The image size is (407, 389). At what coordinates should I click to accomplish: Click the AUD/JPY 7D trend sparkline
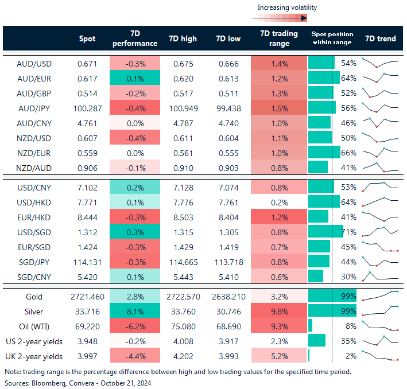click(x=380, y=107)
